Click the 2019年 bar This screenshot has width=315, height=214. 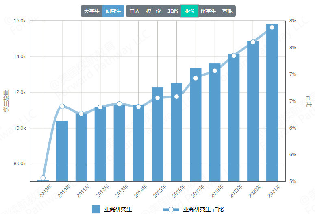tap(234, 118)
